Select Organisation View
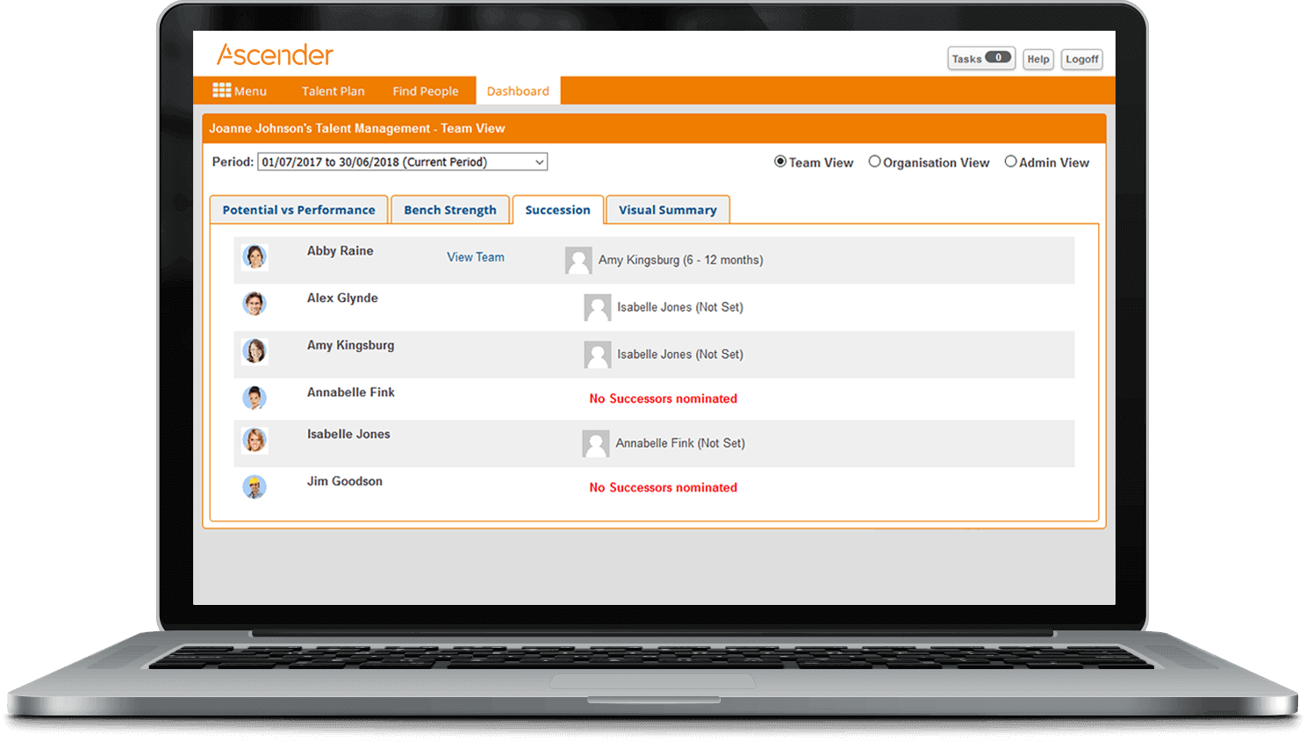Viewport: 1306px width, 741px height. [875, 162]
